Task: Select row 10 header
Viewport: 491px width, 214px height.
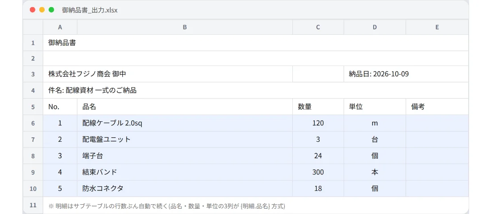Action: pyautogui.click(x=33, y=189)
